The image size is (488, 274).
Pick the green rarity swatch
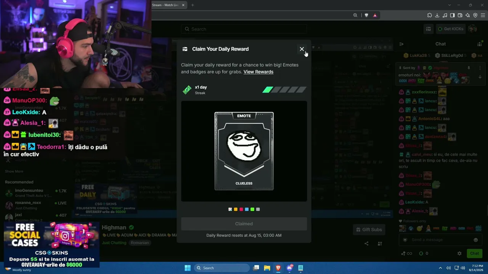tap(252, 209)
